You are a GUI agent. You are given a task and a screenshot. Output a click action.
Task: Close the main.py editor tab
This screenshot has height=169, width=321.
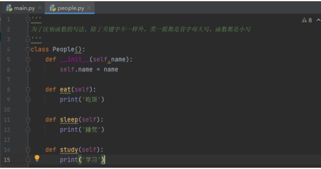coord(40,8)
